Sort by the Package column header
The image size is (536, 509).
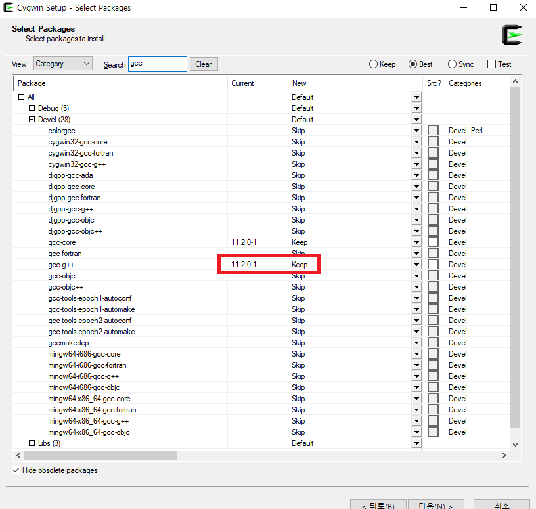pos(120,83)
